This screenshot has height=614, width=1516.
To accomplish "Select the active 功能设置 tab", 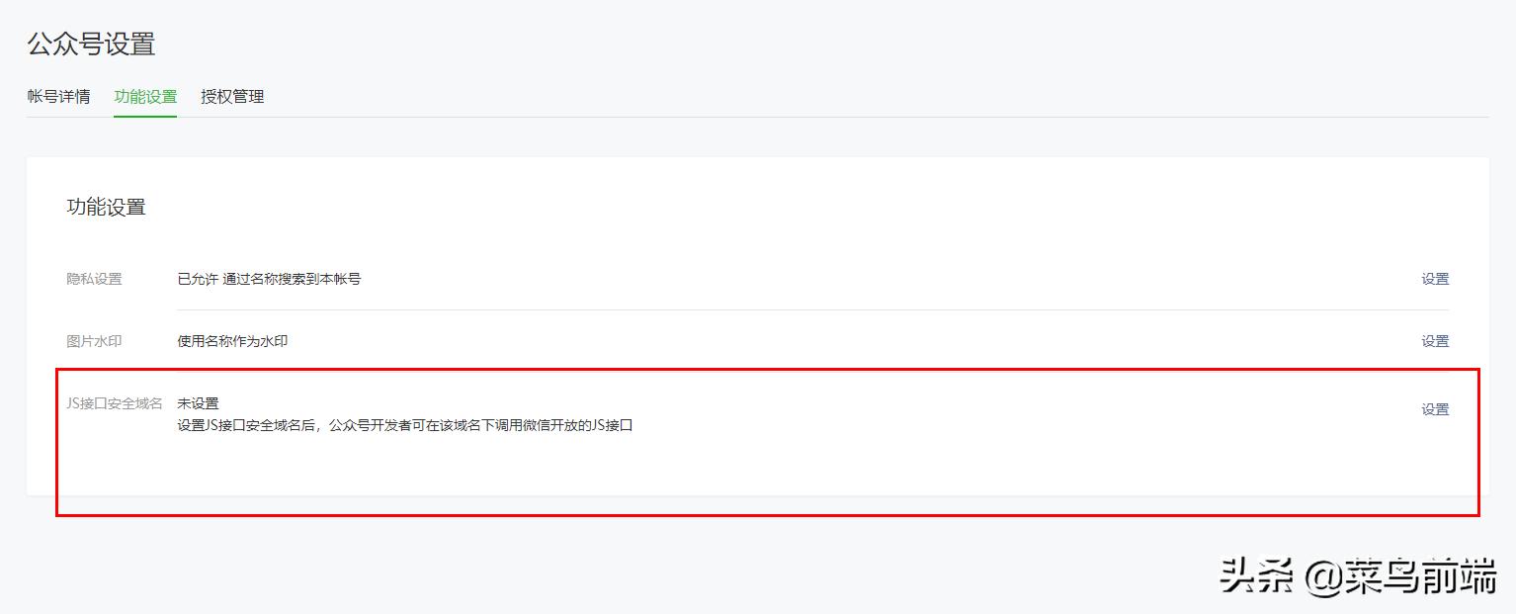I will pos(145,96).
